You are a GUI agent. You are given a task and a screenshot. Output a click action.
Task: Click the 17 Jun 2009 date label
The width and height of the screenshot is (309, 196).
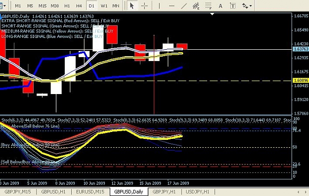(178, 183)
